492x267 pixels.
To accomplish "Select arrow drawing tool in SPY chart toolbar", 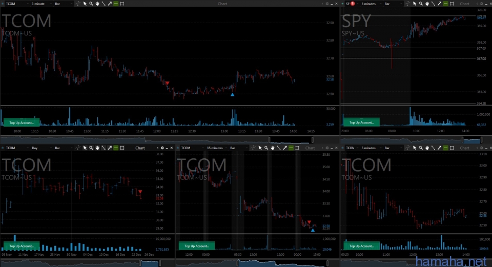I will click(440, 4).
